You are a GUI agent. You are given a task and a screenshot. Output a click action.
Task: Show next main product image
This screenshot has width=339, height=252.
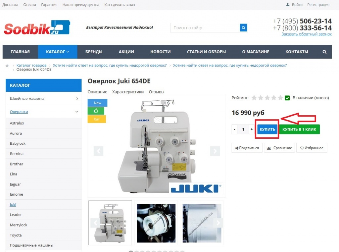click(x=215, y=151)
